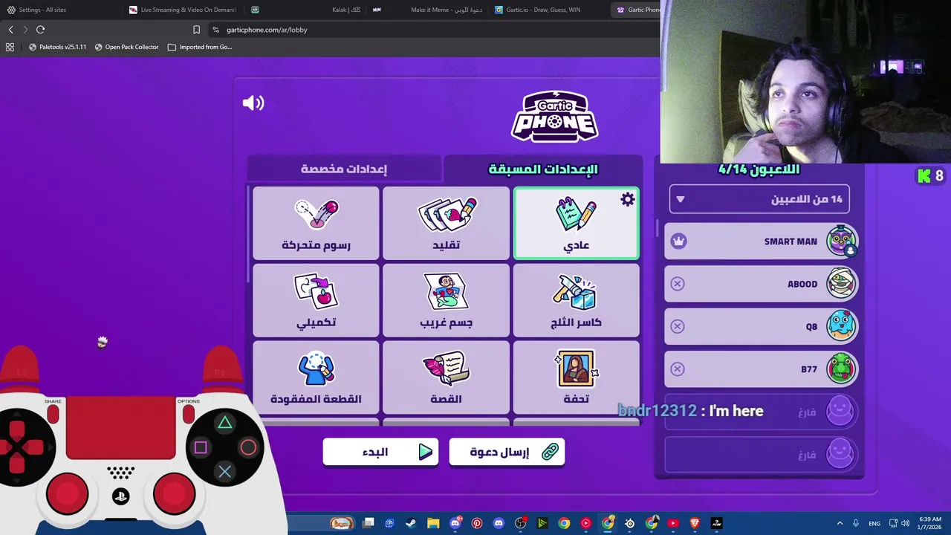Open File Explorer from the taskbar

point(433,523)
